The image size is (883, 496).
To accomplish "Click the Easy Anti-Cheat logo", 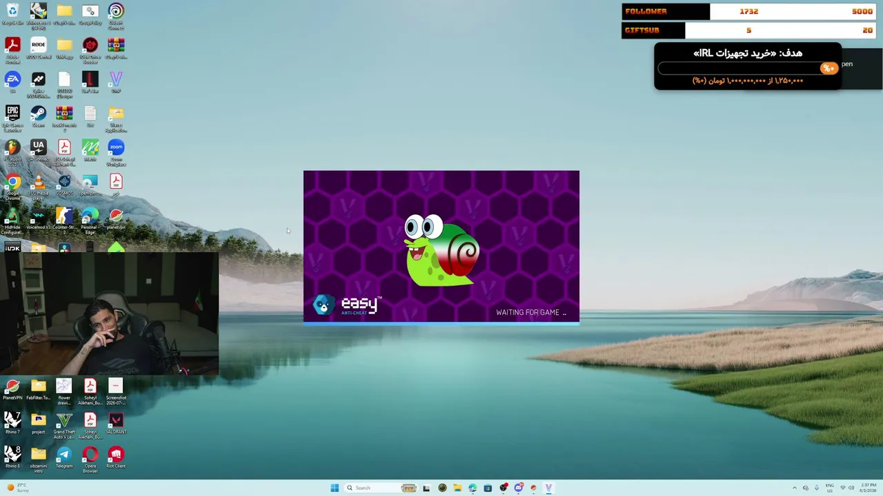I will (346, 305).
